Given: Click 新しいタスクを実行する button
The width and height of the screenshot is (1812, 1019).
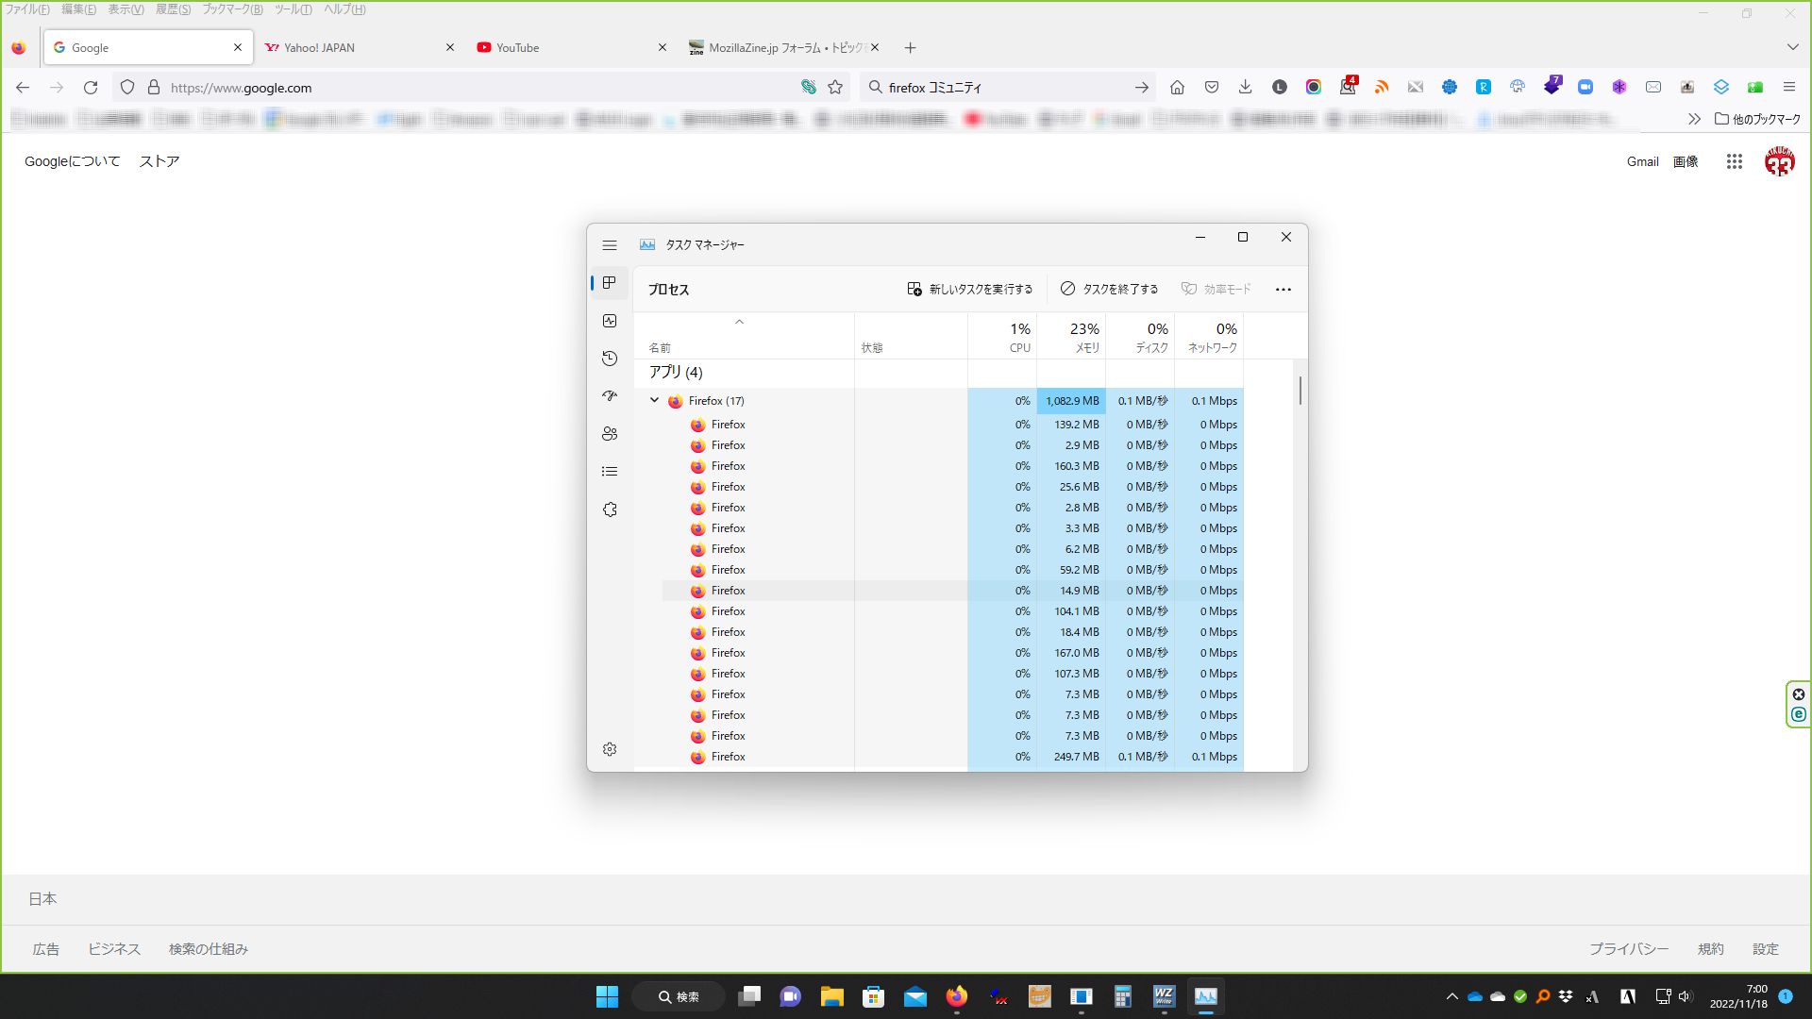Looking at the screenshot, I should tap(970, 290).
